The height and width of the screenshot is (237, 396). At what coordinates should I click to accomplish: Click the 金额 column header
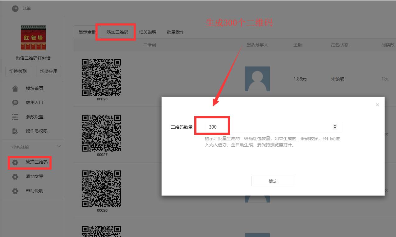tap(298, 45)
